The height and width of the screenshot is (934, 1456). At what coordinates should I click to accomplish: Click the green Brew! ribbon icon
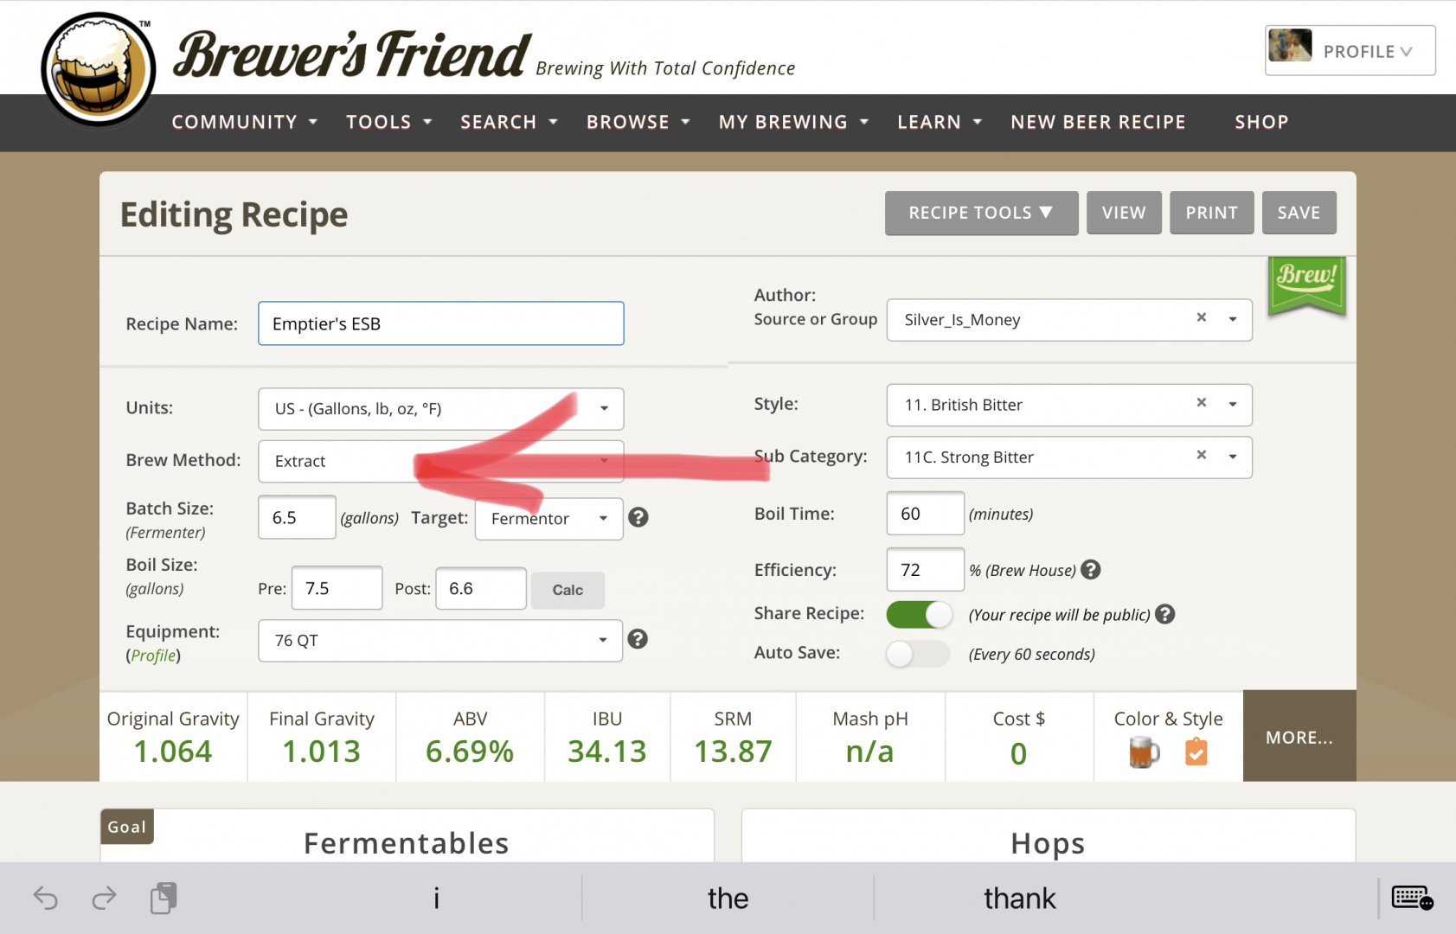click(1306, 285)
